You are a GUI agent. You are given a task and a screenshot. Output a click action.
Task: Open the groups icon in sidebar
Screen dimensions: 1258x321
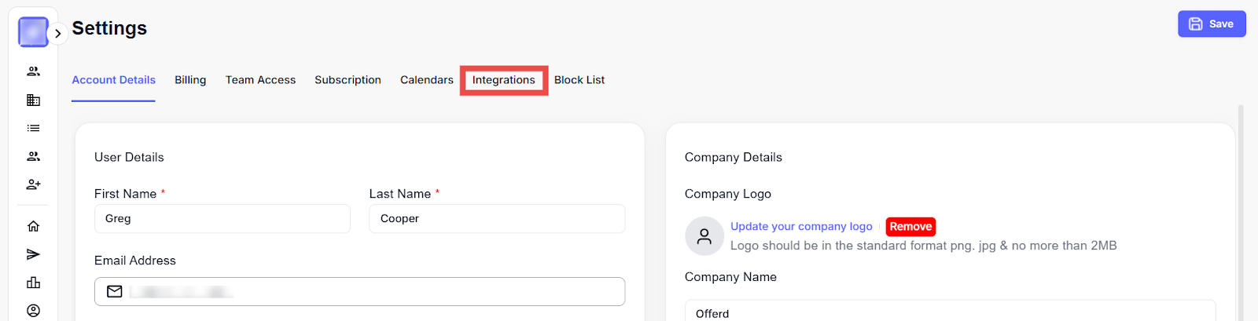coord(33,156)
